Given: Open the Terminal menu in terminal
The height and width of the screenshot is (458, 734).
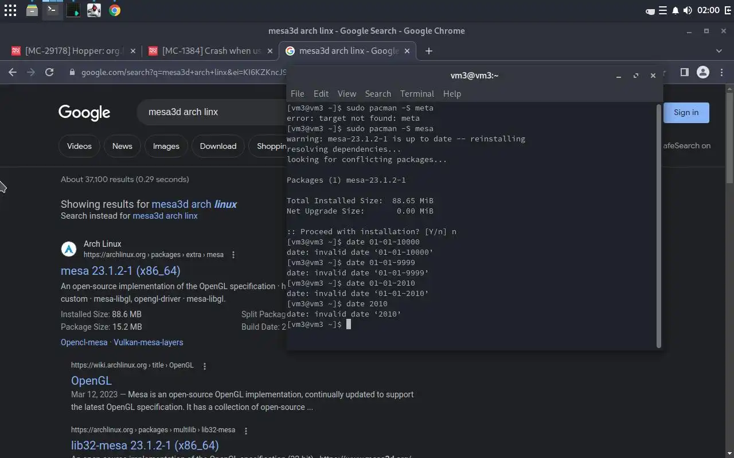Looking at the screenshot, I should (x=417, y=94).
